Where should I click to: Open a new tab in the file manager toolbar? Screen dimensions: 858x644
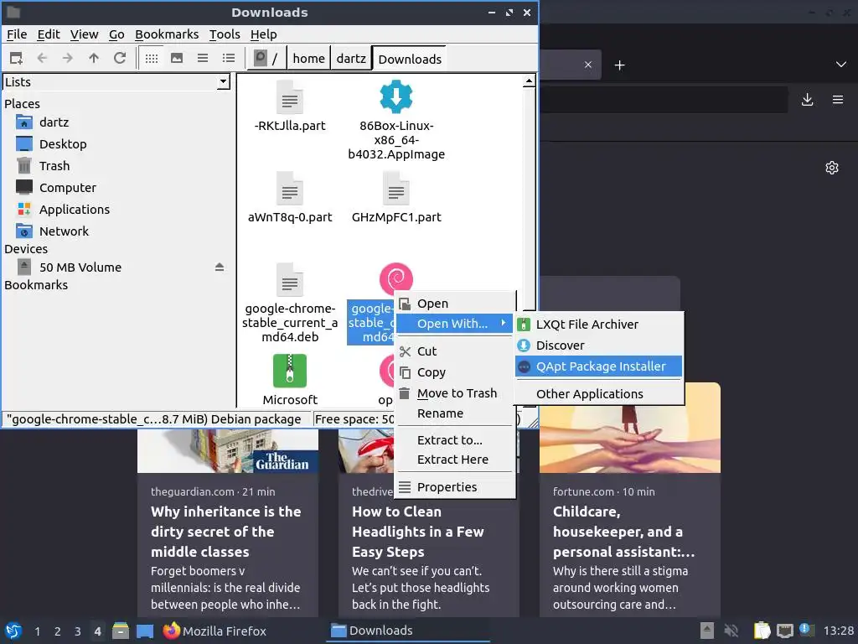17,58
